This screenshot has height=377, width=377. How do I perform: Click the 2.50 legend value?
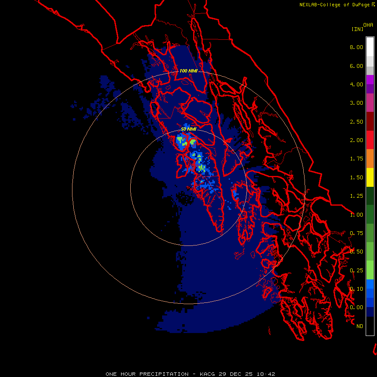click(x=356, y=121)
